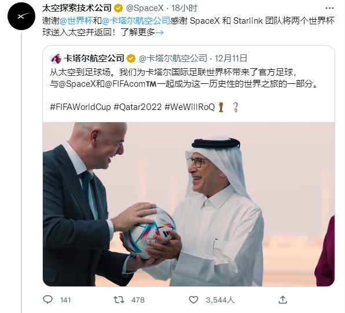Open the football handover photo

[x=189, y=204]
